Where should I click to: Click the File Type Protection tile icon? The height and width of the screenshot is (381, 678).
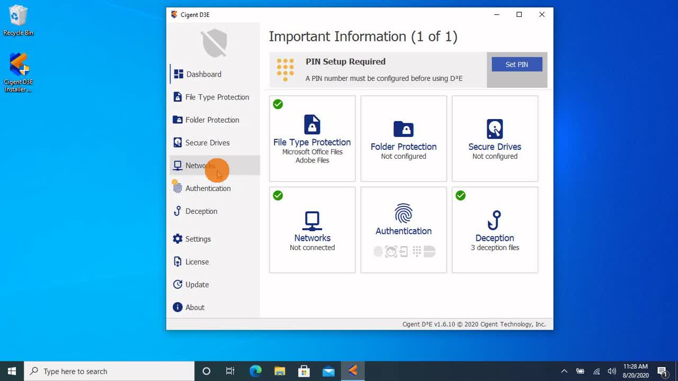312,124
